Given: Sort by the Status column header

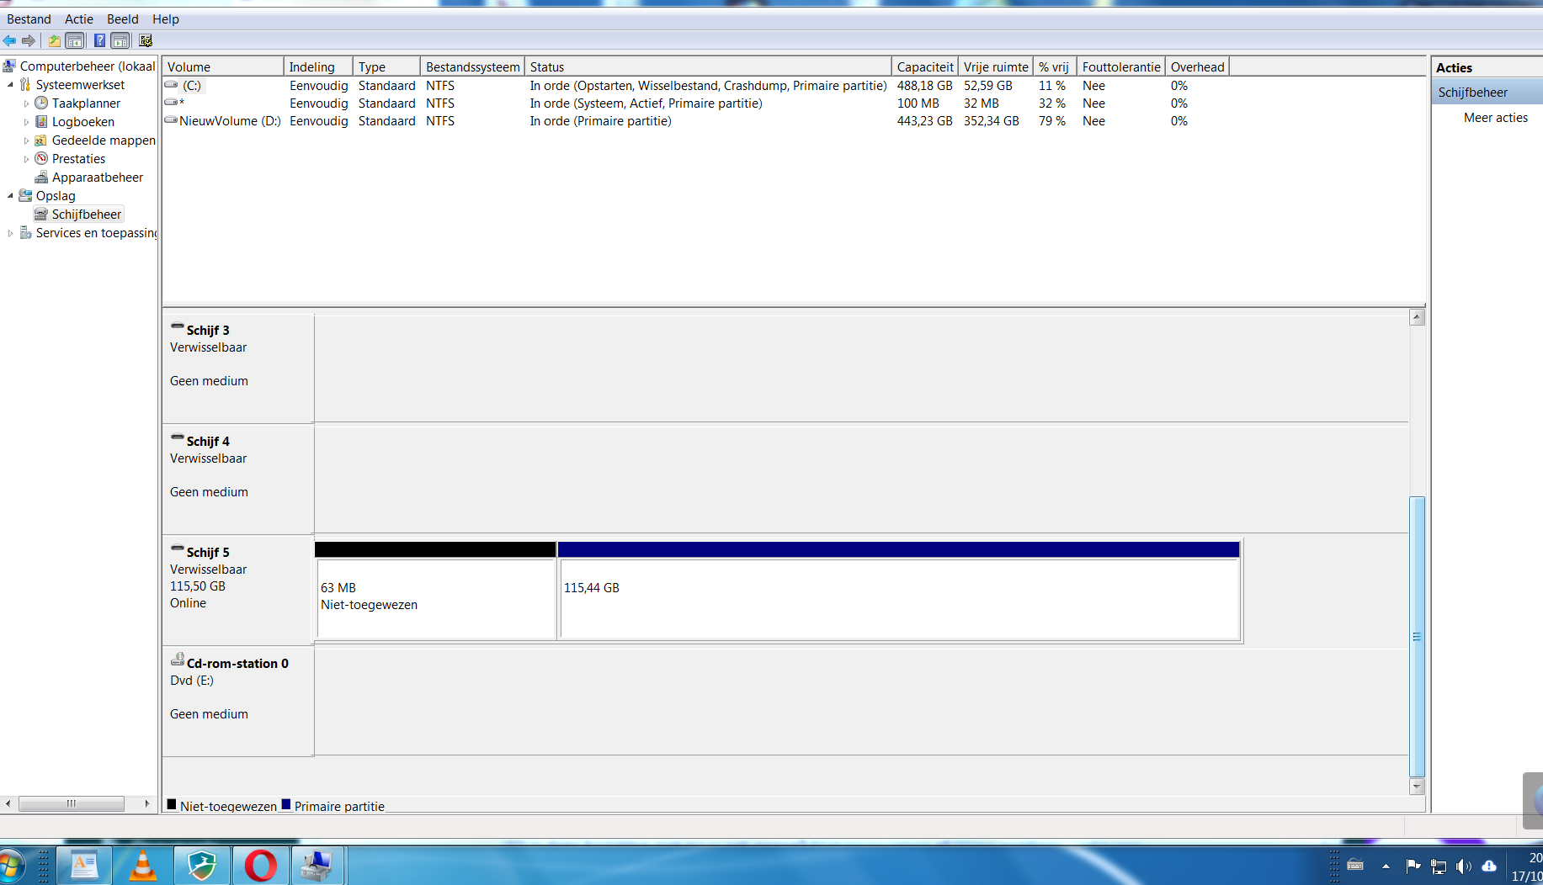Looking at the screenshot, I should 708,66.
